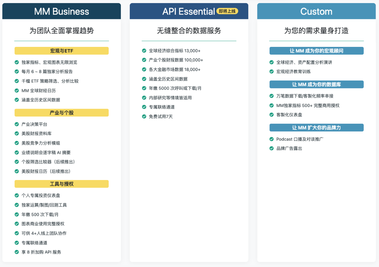Click the 让 MM 扩大你的品牌力 banner

coord(316,128)
